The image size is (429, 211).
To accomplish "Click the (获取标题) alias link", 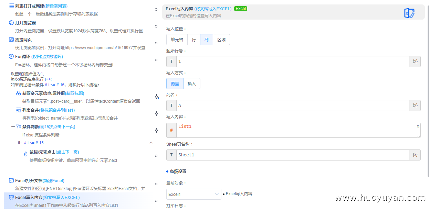I will 75,93.
